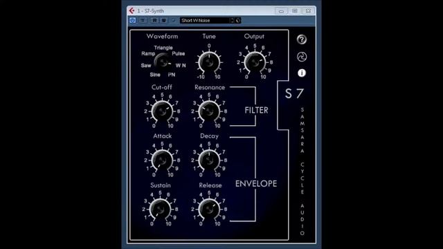Click the bypass effects button next to power
Viewport: 443px width, 249px height.
point(143,20)
